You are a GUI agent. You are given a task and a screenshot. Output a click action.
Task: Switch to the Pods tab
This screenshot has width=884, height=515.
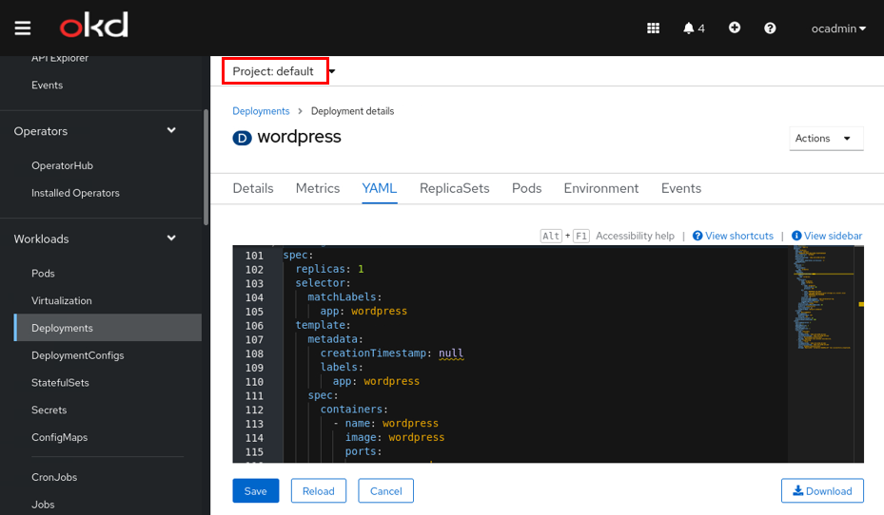point(526,188)
